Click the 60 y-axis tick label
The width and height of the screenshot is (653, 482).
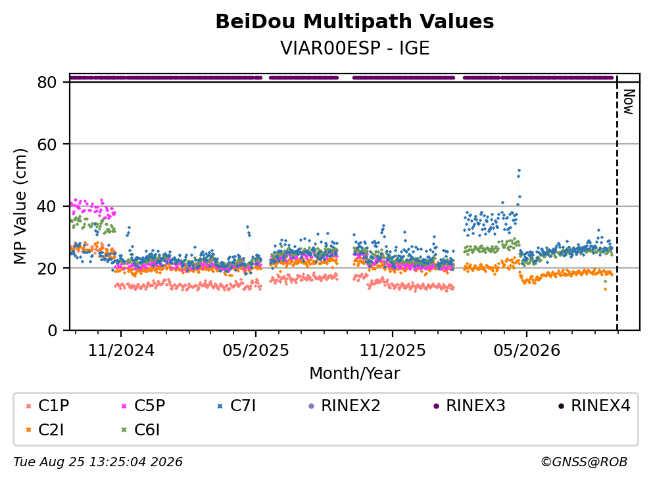[47, 144]
